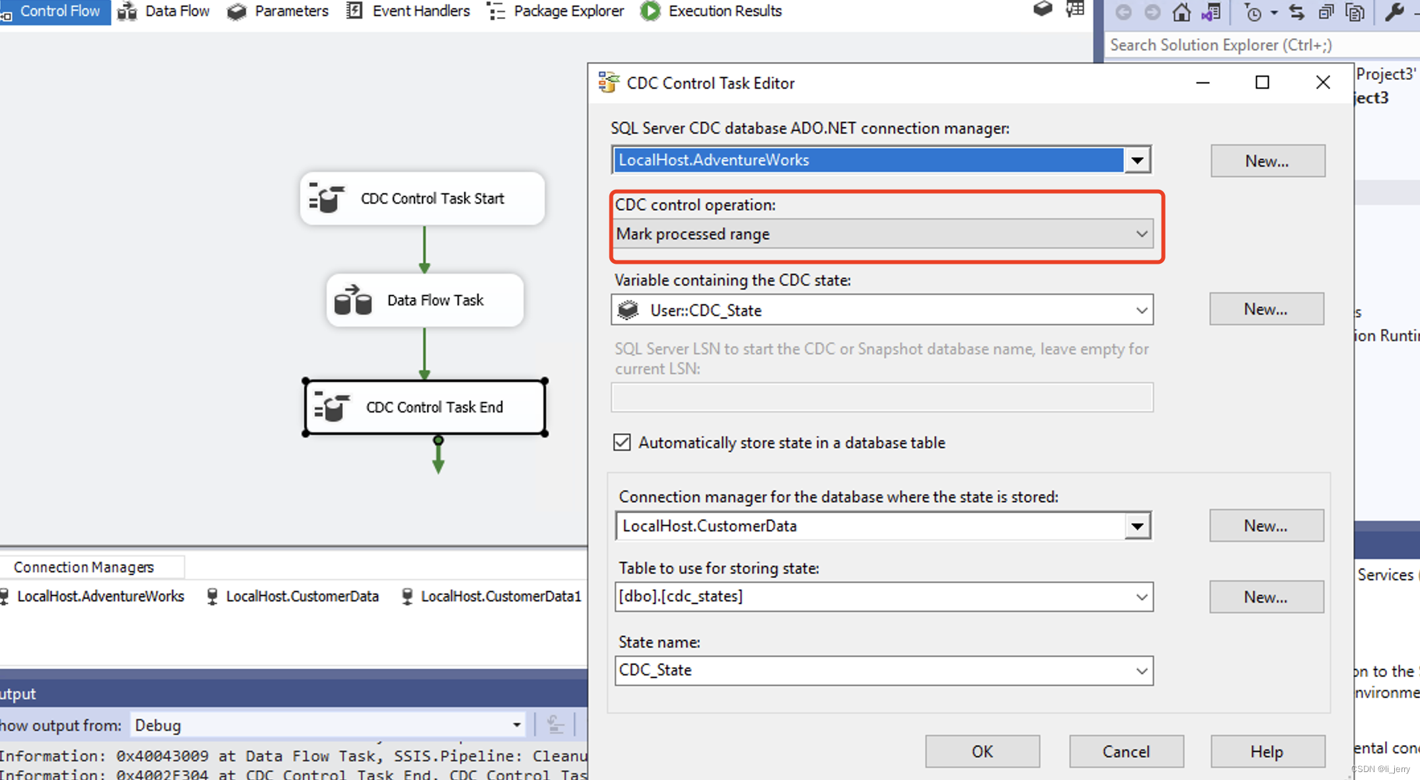The image size is (1420, 780).
Task: Select the CDC Control Task Start node
Action: click(x=422, y=198)
